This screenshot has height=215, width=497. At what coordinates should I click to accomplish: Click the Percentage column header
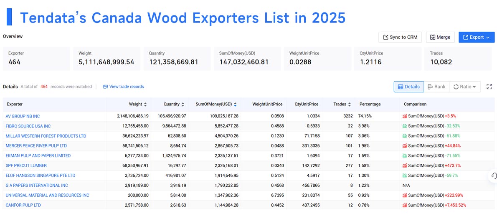click(370, 104)
